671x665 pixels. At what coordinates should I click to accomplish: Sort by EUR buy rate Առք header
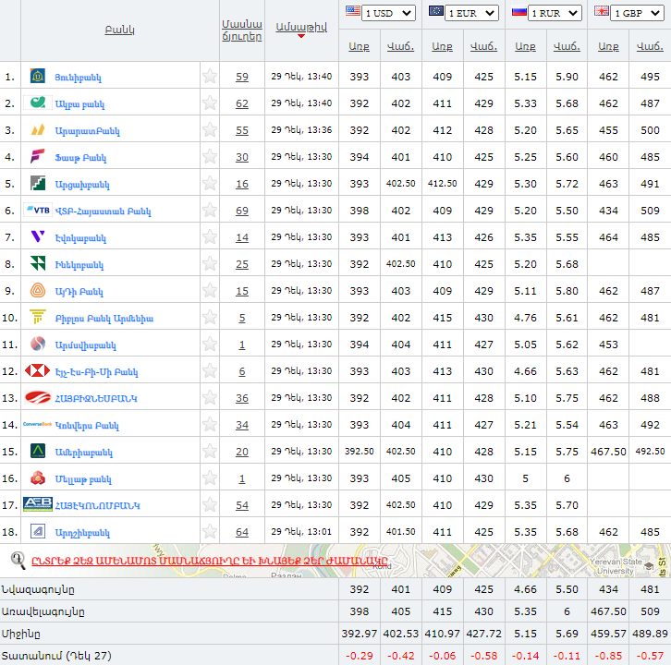click(x=442, y=46)
